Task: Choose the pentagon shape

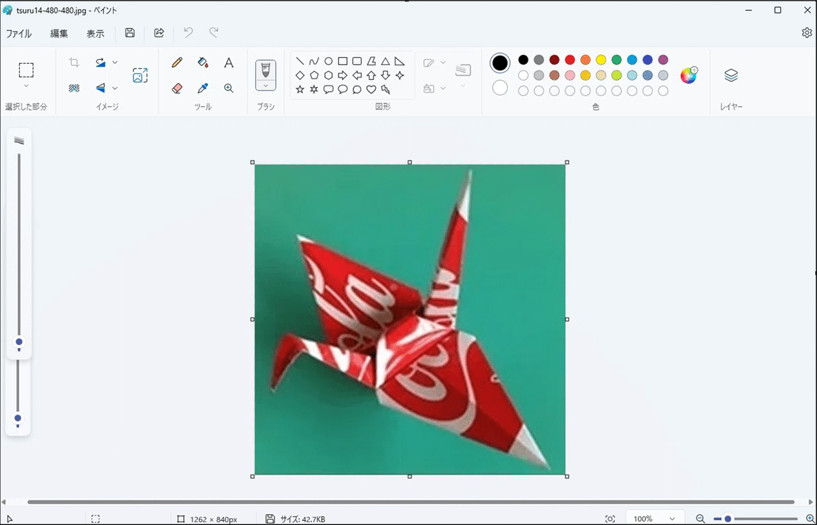Action: click(x=314, y=75)
